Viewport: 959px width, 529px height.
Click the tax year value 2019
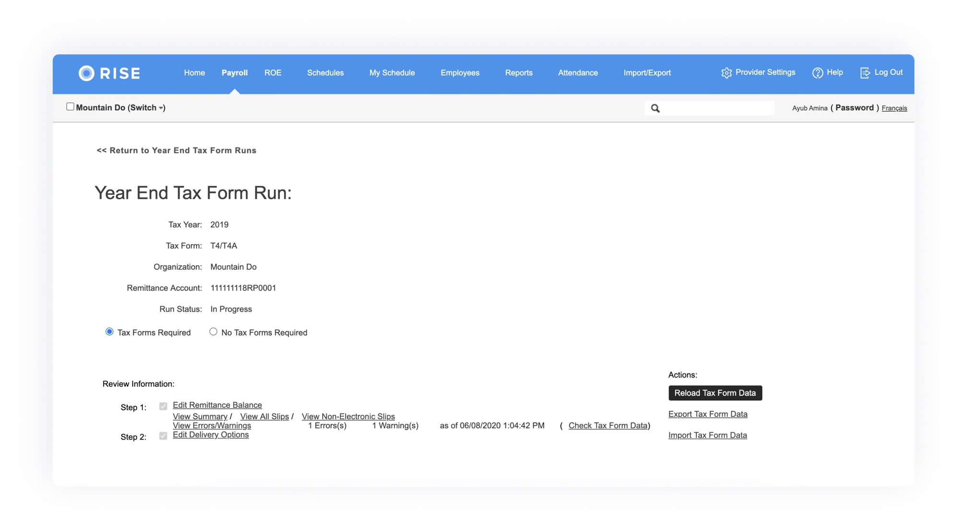point(219,225)
